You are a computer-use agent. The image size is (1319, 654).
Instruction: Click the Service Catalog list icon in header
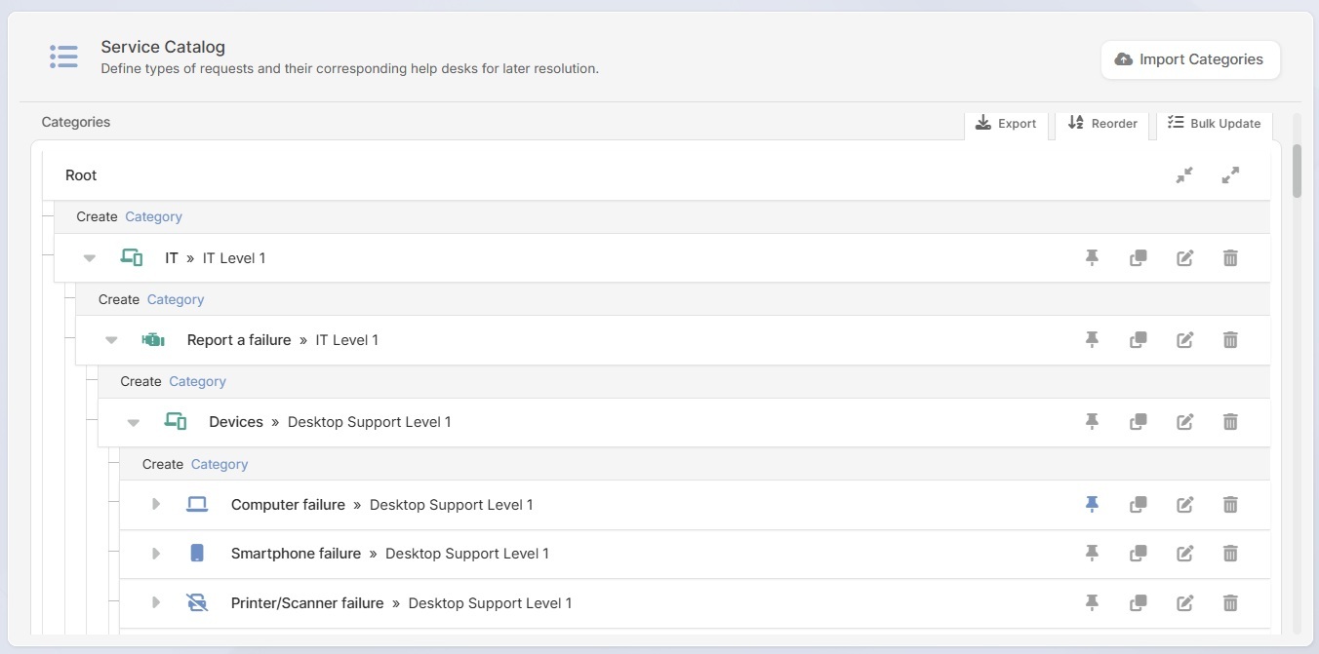[x=62, y=56]
